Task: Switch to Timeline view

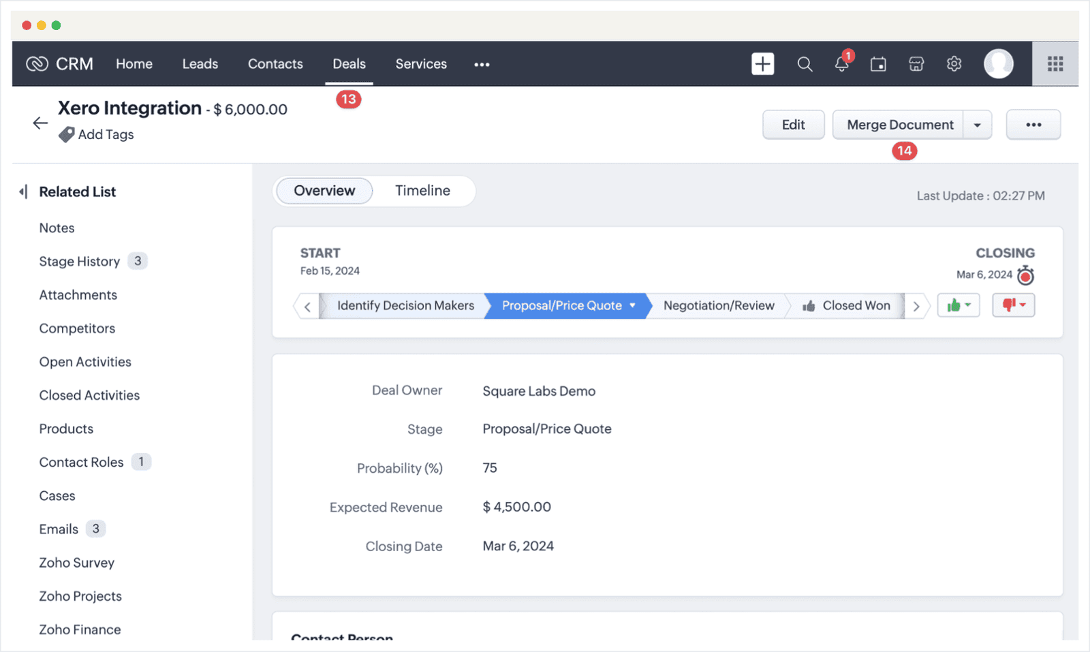Action: [x=422, y=191]
